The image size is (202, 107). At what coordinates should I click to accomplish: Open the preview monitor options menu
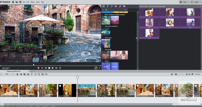point(99,68)
